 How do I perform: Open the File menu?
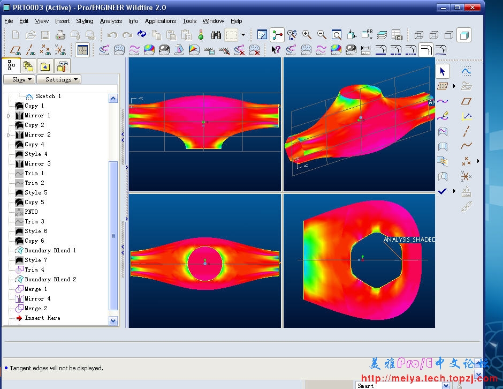(9, 21)
